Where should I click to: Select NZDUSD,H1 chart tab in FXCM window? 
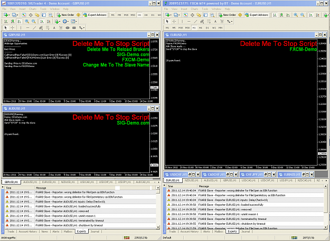click(x=192, y=180)
